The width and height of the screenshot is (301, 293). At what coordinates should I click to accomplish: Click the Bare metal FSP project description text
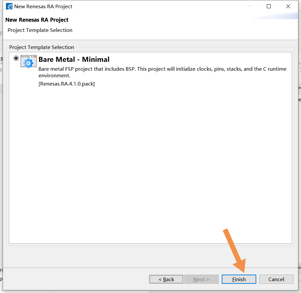163,72
